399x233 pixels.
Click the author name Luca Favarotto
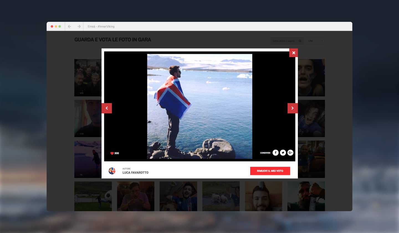135,172
